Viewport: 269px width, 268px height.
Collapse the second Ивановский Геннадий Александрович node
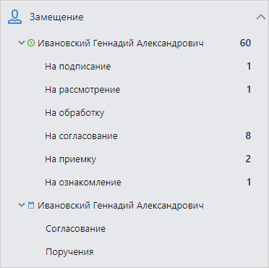22,206
